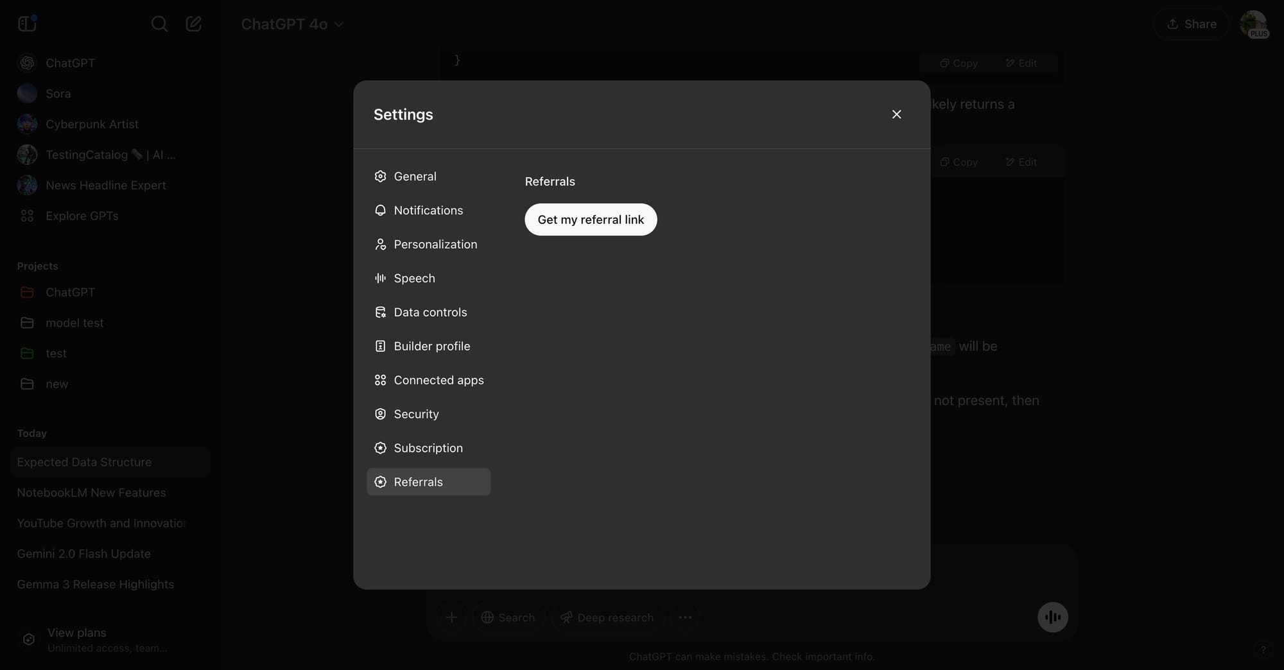Viewport: 1284px width, 670px height.
Task: Edit the second code block
Action: pos(1021,162)
